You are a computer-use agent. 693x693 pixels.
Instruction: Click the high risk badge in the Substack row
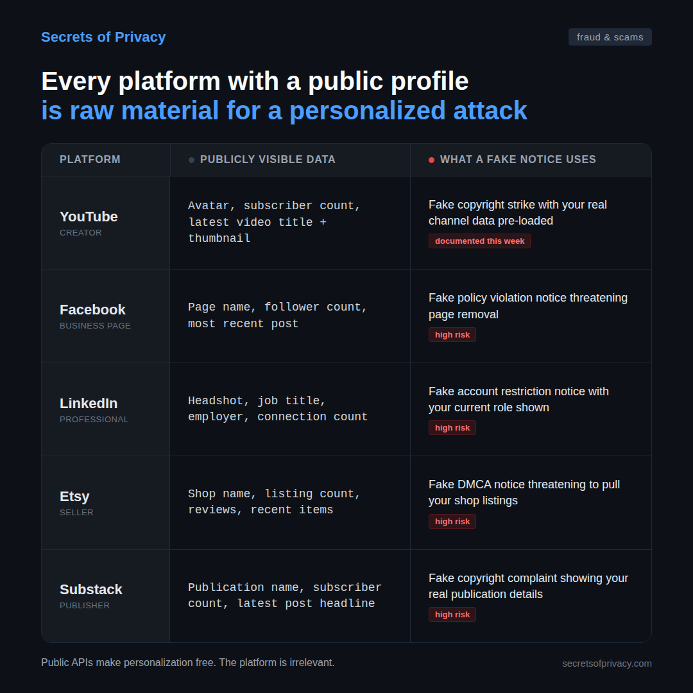click(452, 614)
